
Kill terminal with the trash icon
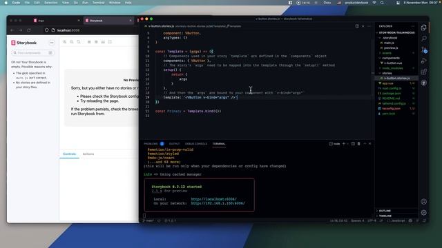click(x=359, y=144)
